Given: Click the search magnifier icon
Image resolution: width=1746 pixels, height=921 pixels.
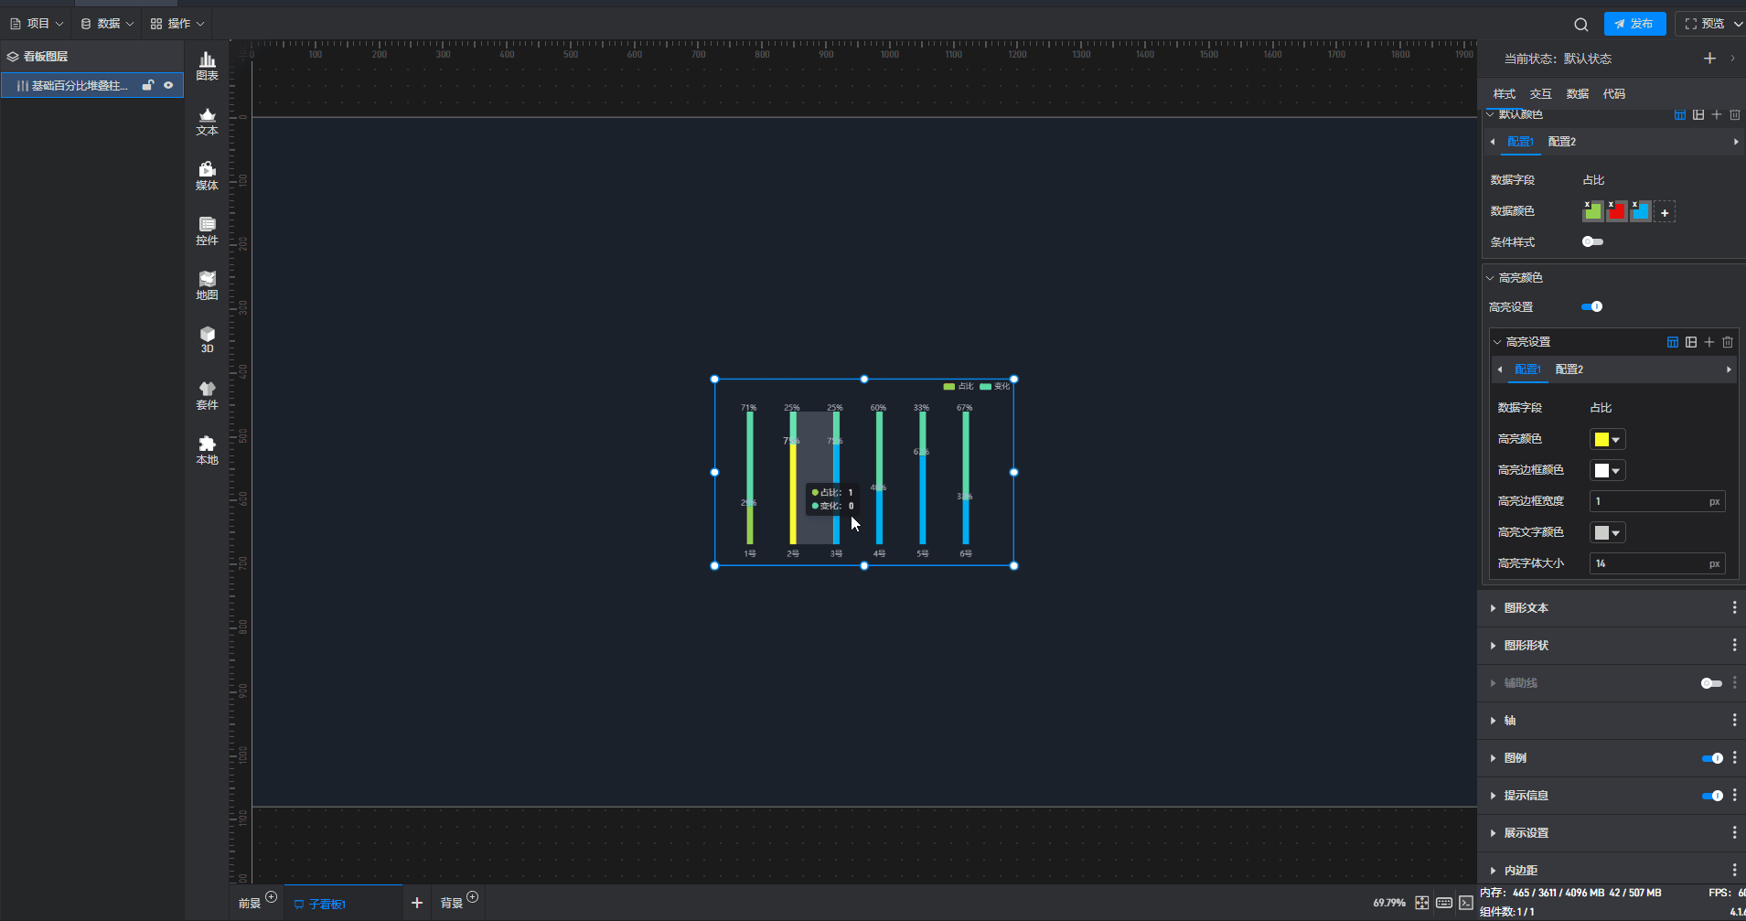Looking at the screenshot, I should tap(1580, 25).
